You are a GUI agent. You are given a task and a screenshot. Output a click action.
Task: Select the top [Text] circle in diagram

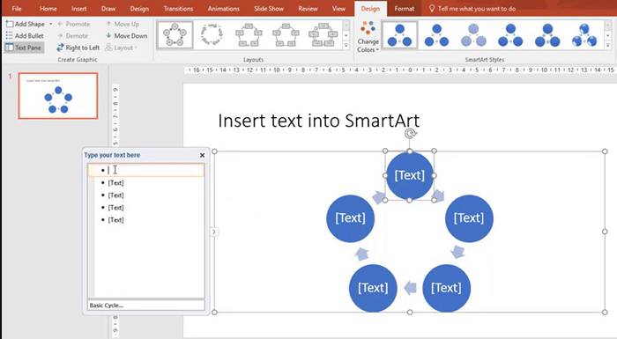410,175
